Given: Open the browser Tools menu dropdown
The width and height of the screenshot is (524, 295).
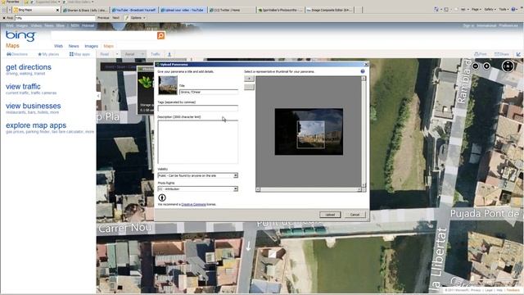Looking at the screenshot, I should pyautogui.click(x=504, y=9).
